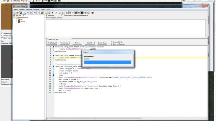The image size is (216, 121).
Task: Toggle the Включен trigger enabled checkbox
Action: click(x=47, y=15)
